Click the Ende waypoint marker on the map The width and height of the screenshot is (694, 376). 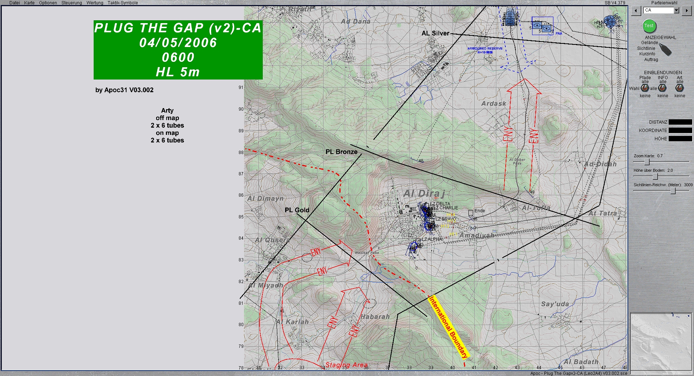click(x=471, y=213)
